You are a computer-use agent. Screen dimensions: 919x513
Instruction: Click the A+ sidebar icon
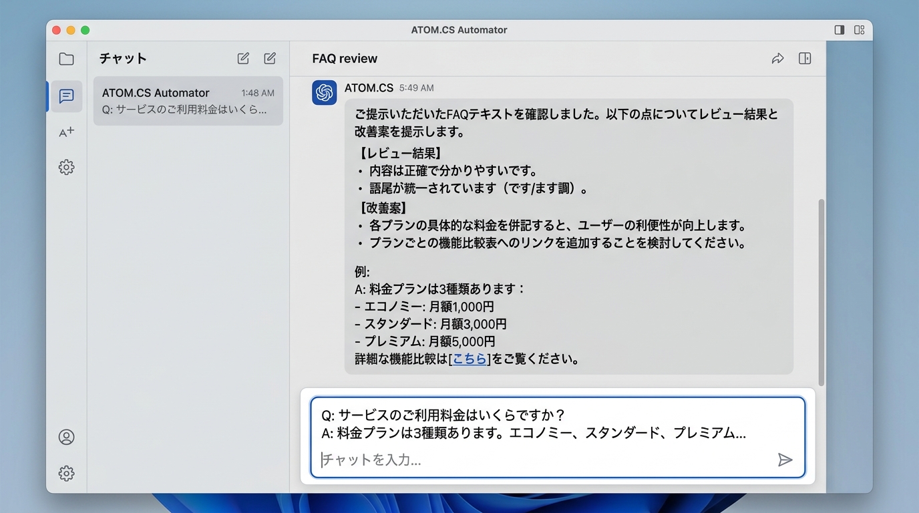[66, 132]
